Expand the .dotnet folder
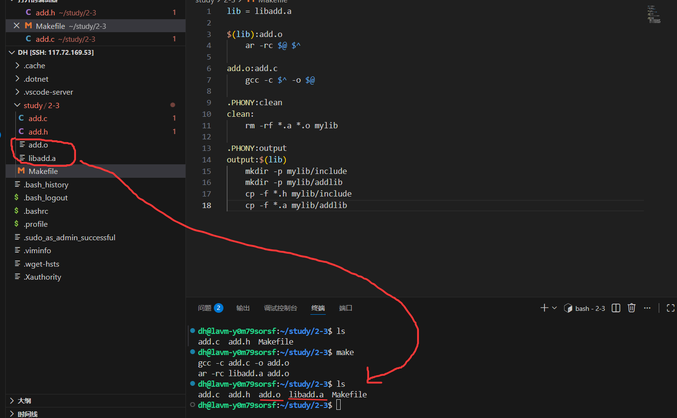677x418 pixels. tap(96, 79)
